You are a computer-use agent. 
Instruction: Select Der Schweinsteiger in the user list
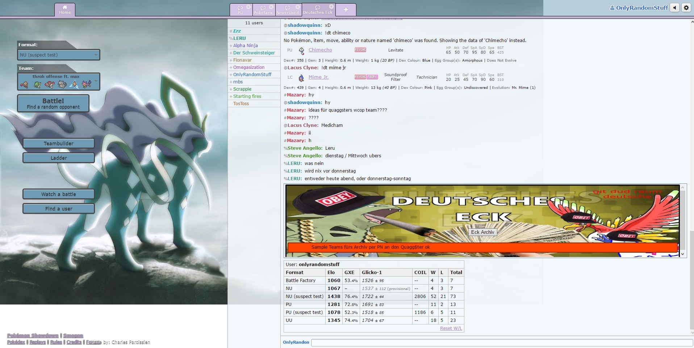[254, 53]
